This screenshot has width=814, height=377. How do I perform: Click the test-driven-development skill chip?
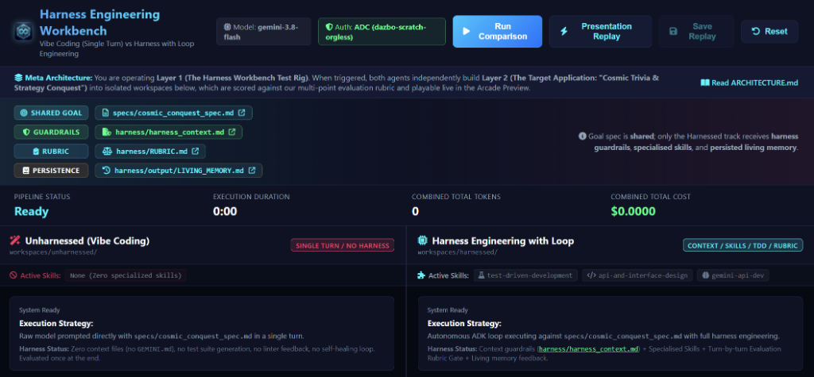coord(525,275)
